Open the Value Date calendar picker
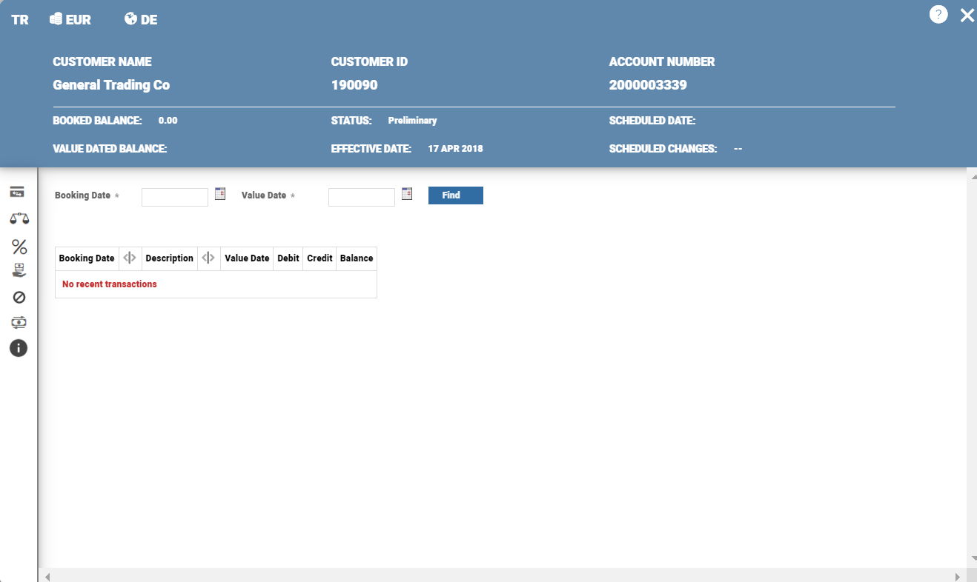This screenshot has width=977, height=582. (407, 194)
